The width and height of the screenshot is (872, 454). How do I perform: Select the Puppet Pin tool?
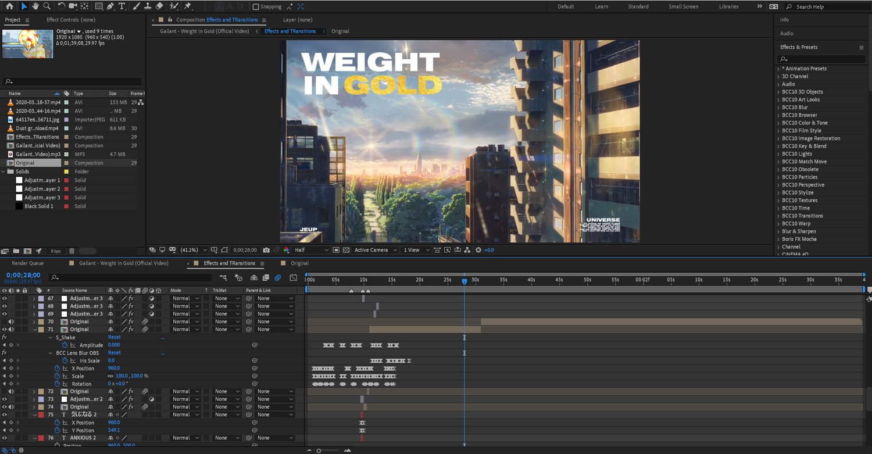[x=188, y=6]
